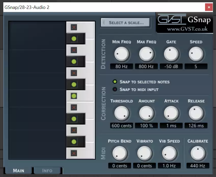Open the www.GVST.co.uk website link
216x177 pixels.
coord(187,29)
